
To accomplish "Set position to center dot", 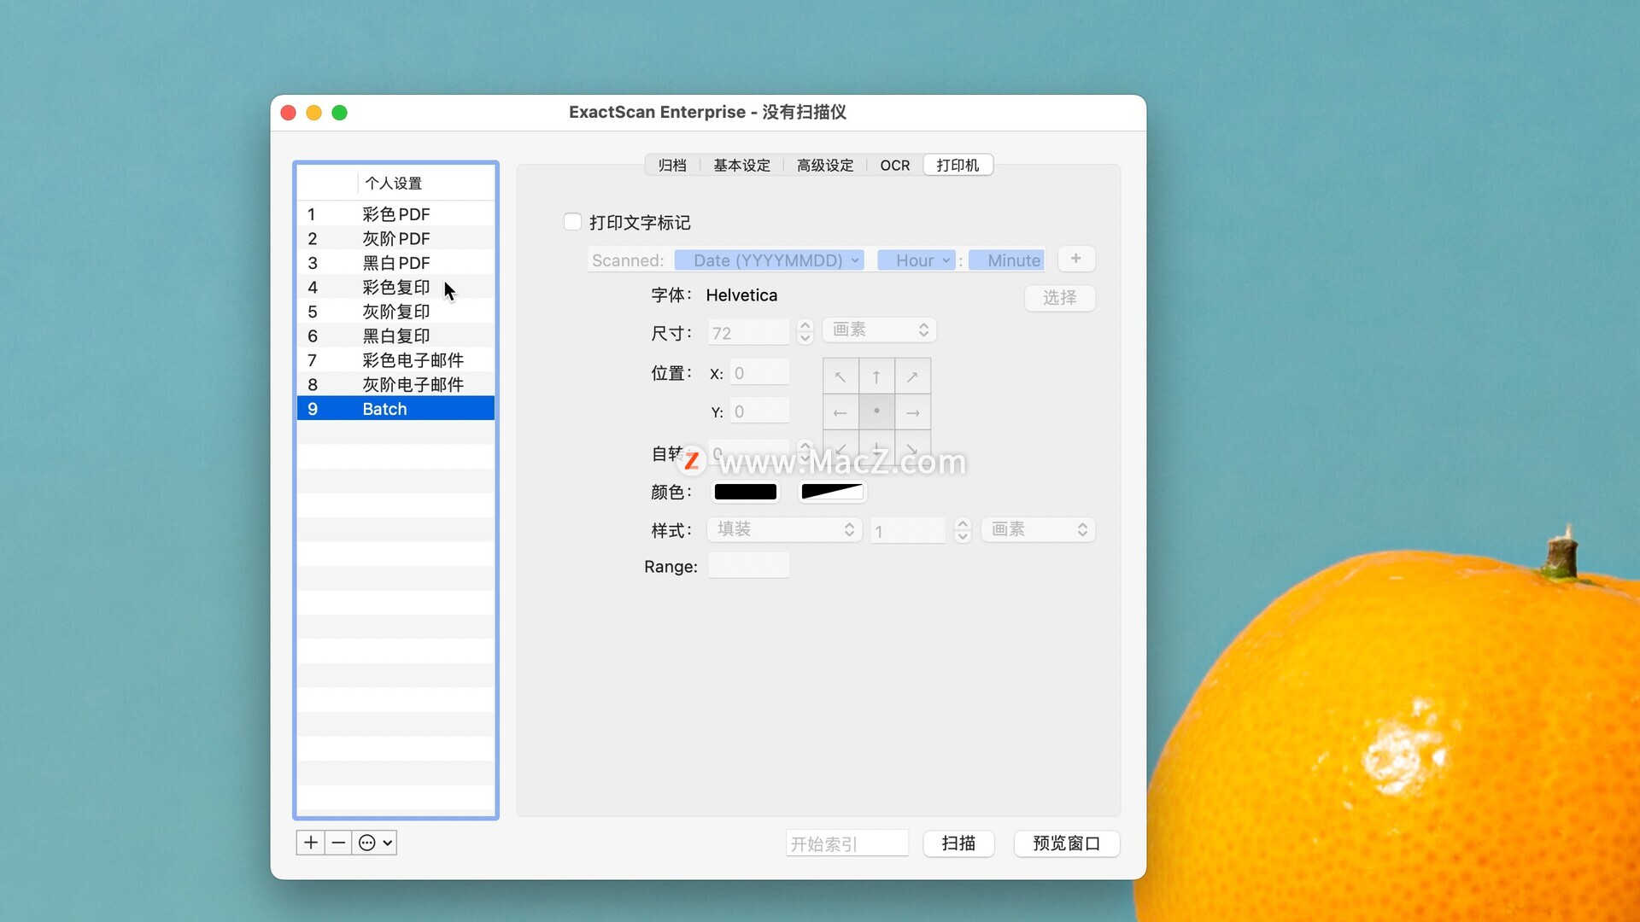I will (x=876, y=411).
